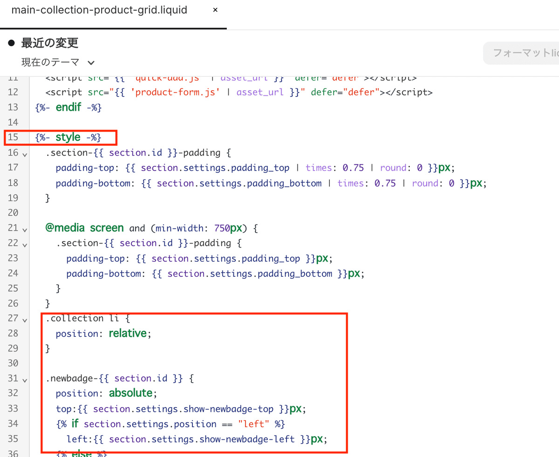Click the '{%- style -%}' tag text
Screen dimensions: 559x457
coord(68,137)
